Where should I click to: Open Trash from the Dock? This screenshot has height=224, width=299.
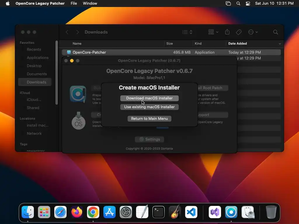click(271, 212)
